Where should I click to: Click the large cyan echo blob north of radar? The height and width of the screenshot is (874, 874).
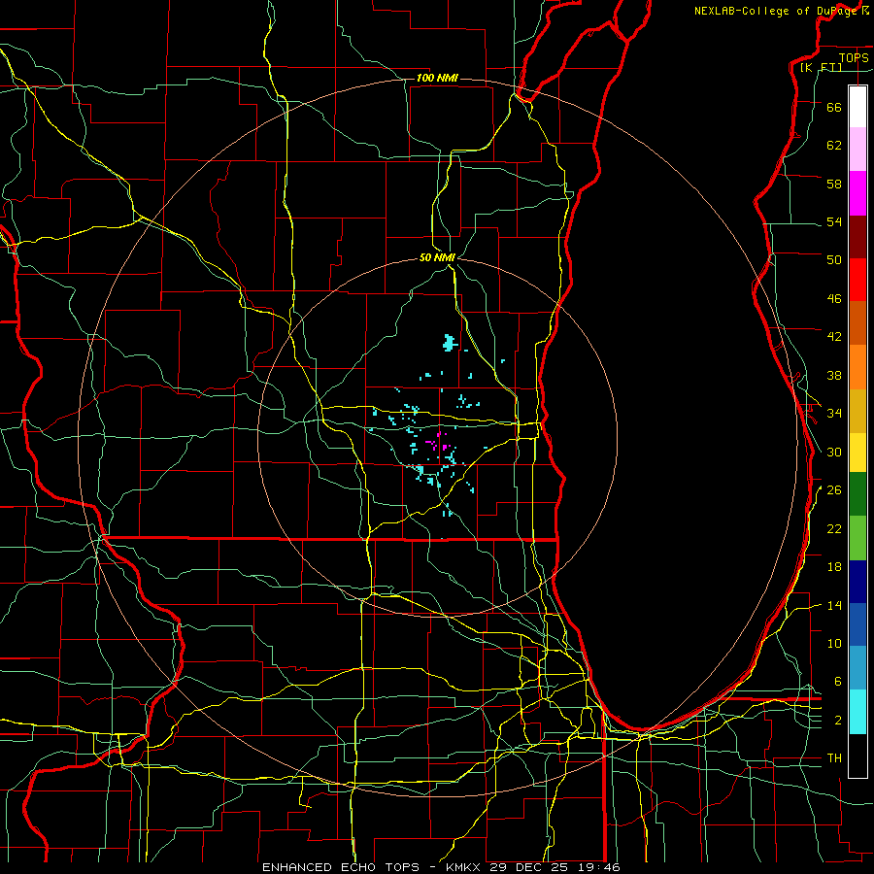(450, 342)
